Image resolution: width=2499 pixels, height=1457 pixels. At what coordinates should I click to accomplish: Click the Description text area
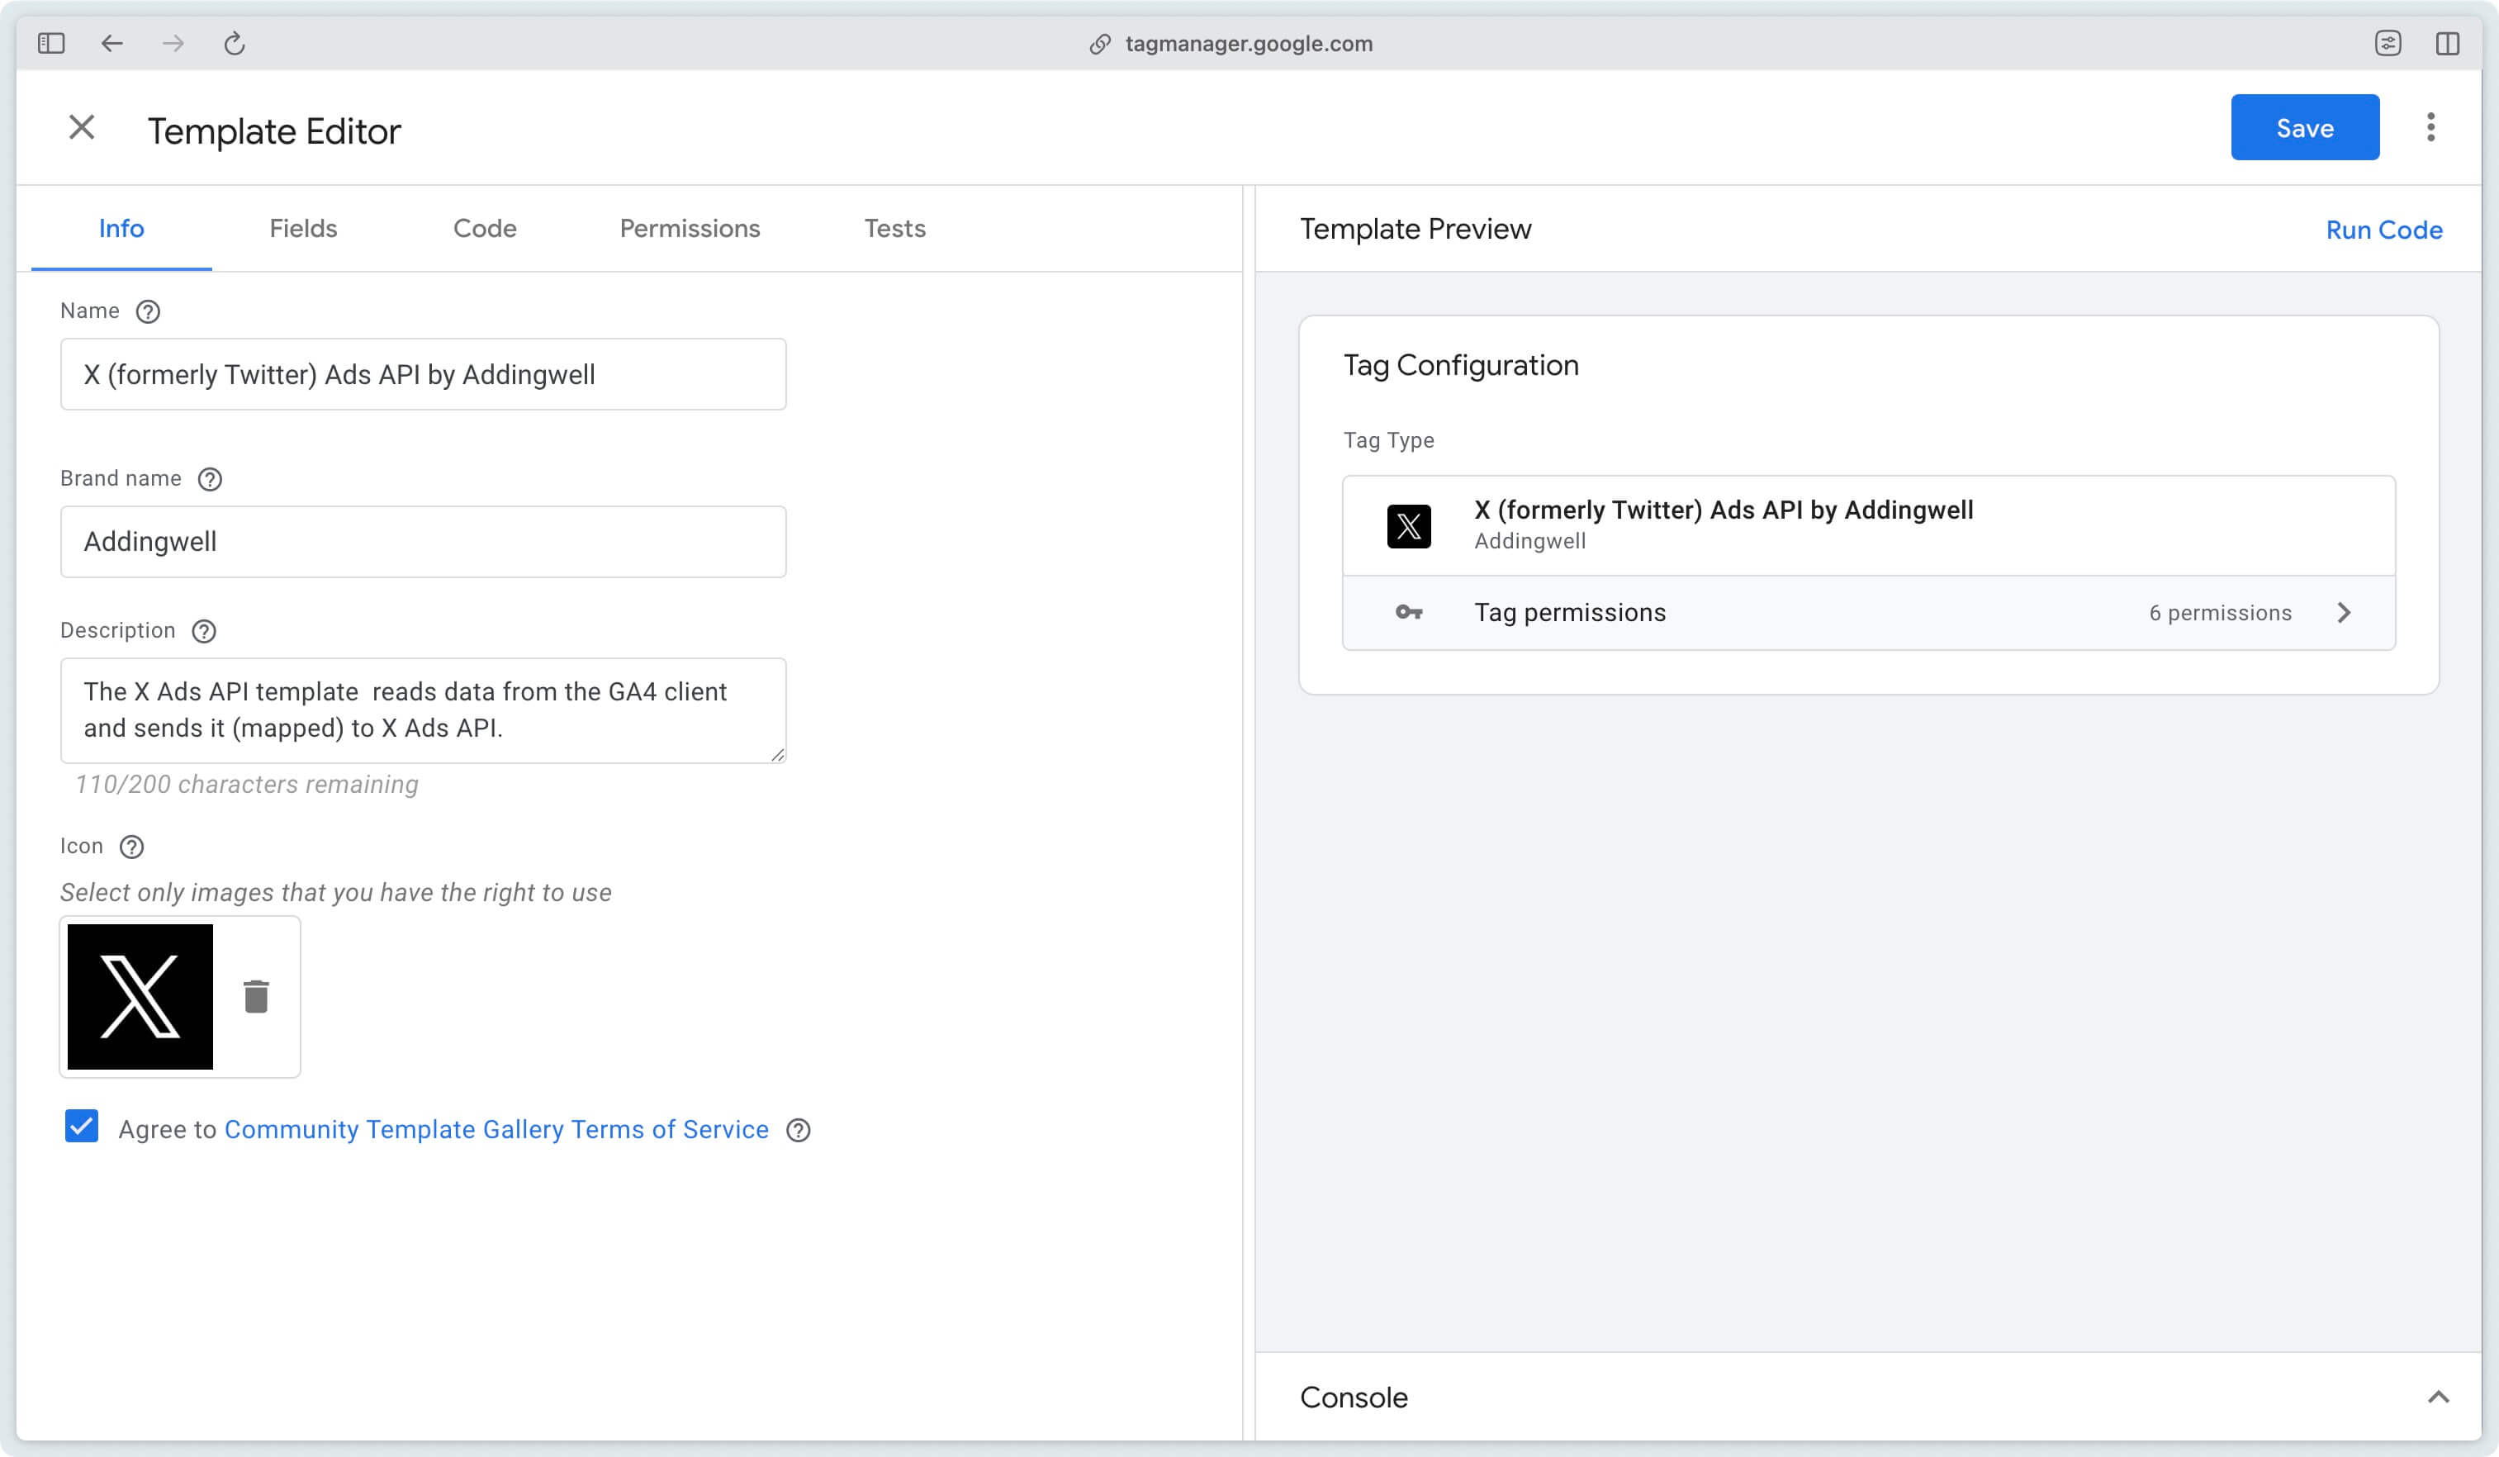click(424, 710)
